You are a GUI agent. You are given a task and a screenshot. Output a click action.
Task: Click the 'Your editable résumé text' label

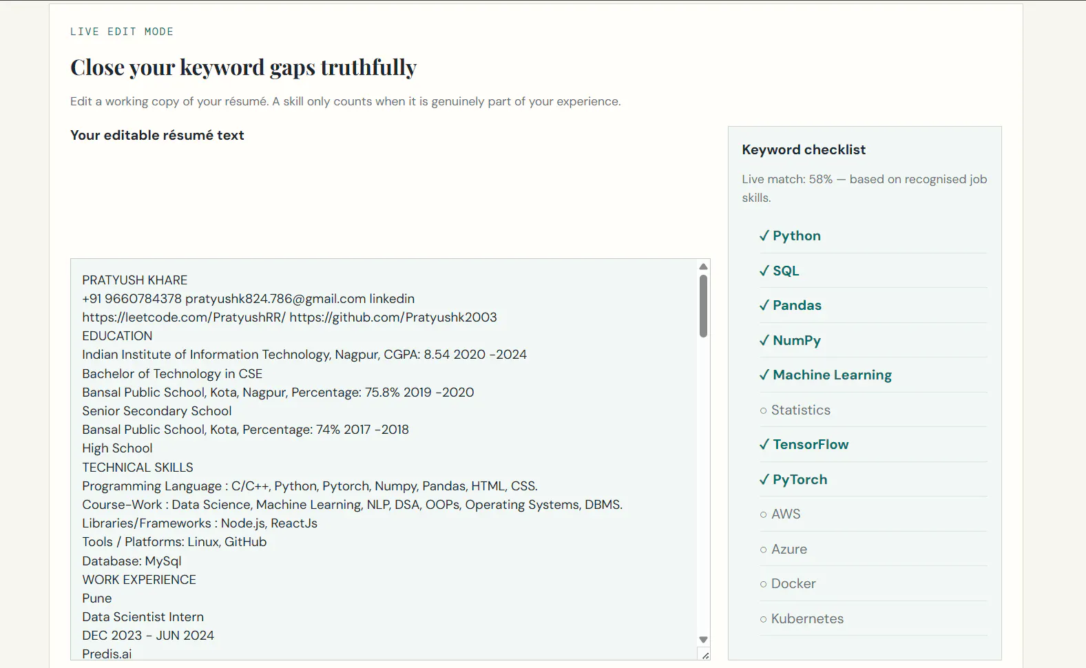tap(157, 135)
